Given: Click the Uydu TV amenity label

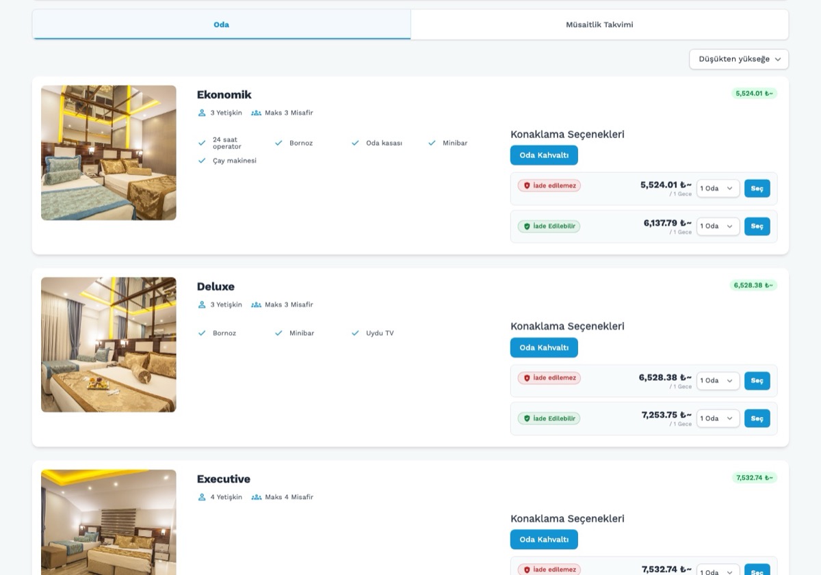Looking at the screenshot, I should [380, 333].
